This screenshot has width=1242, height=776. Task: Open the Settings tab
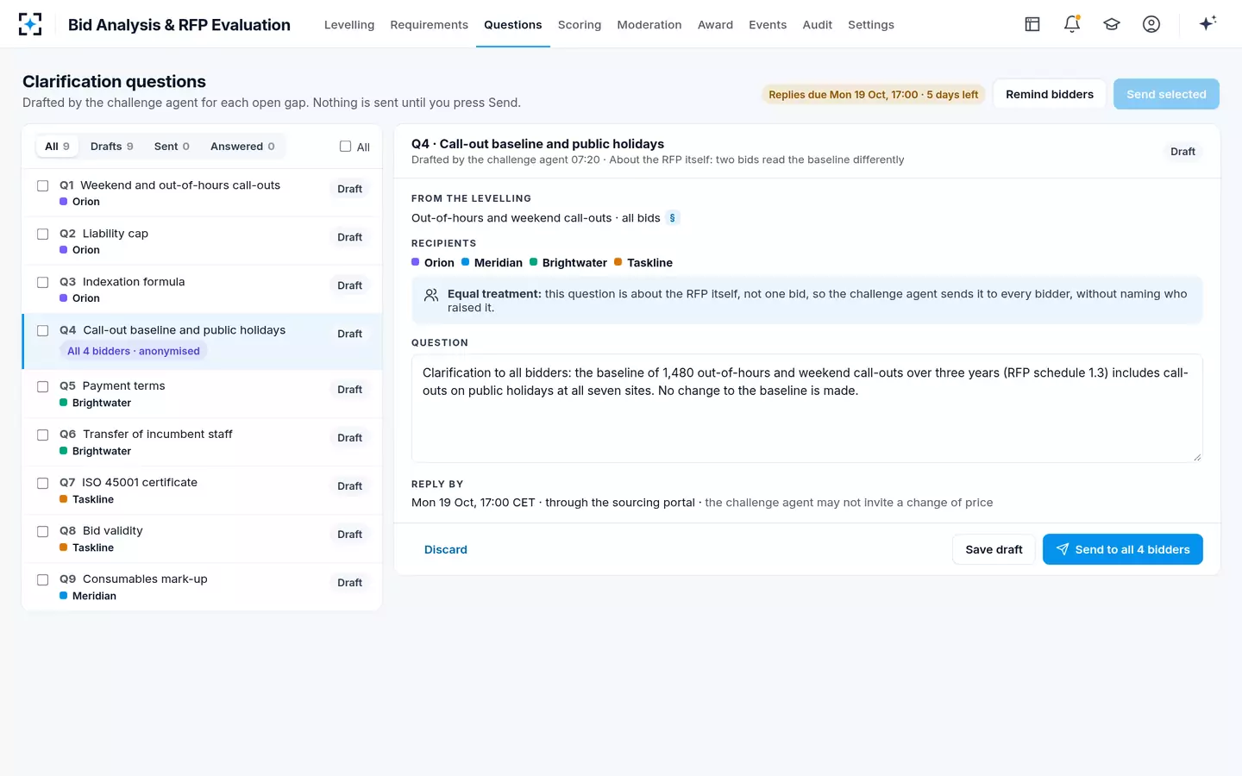tap(871, 25)
